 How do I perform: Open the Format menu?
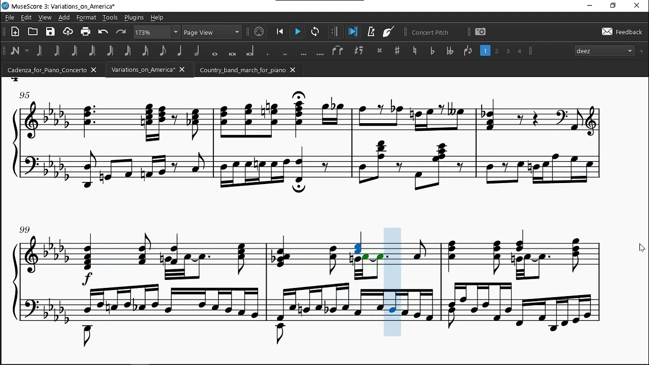86,17
